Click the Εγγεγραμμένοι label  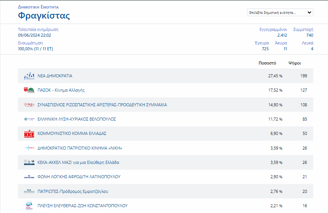tap(273, 29)
